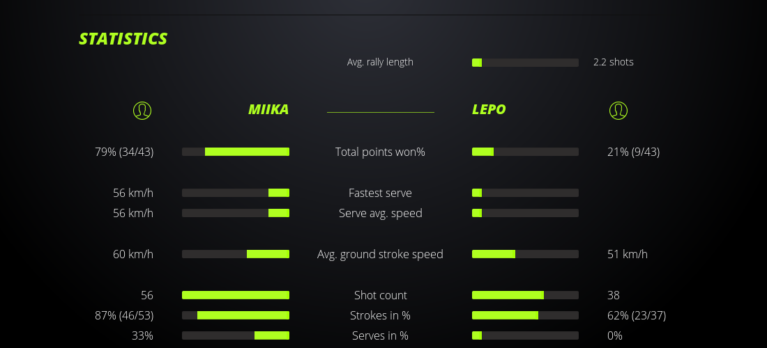Click Miika's total points won bar
Viewport: 767px width, 348px height.
pyautogui.click(x=236, y=152)
